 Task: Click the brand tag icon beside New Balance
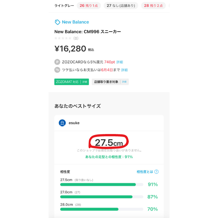(57, 22)
